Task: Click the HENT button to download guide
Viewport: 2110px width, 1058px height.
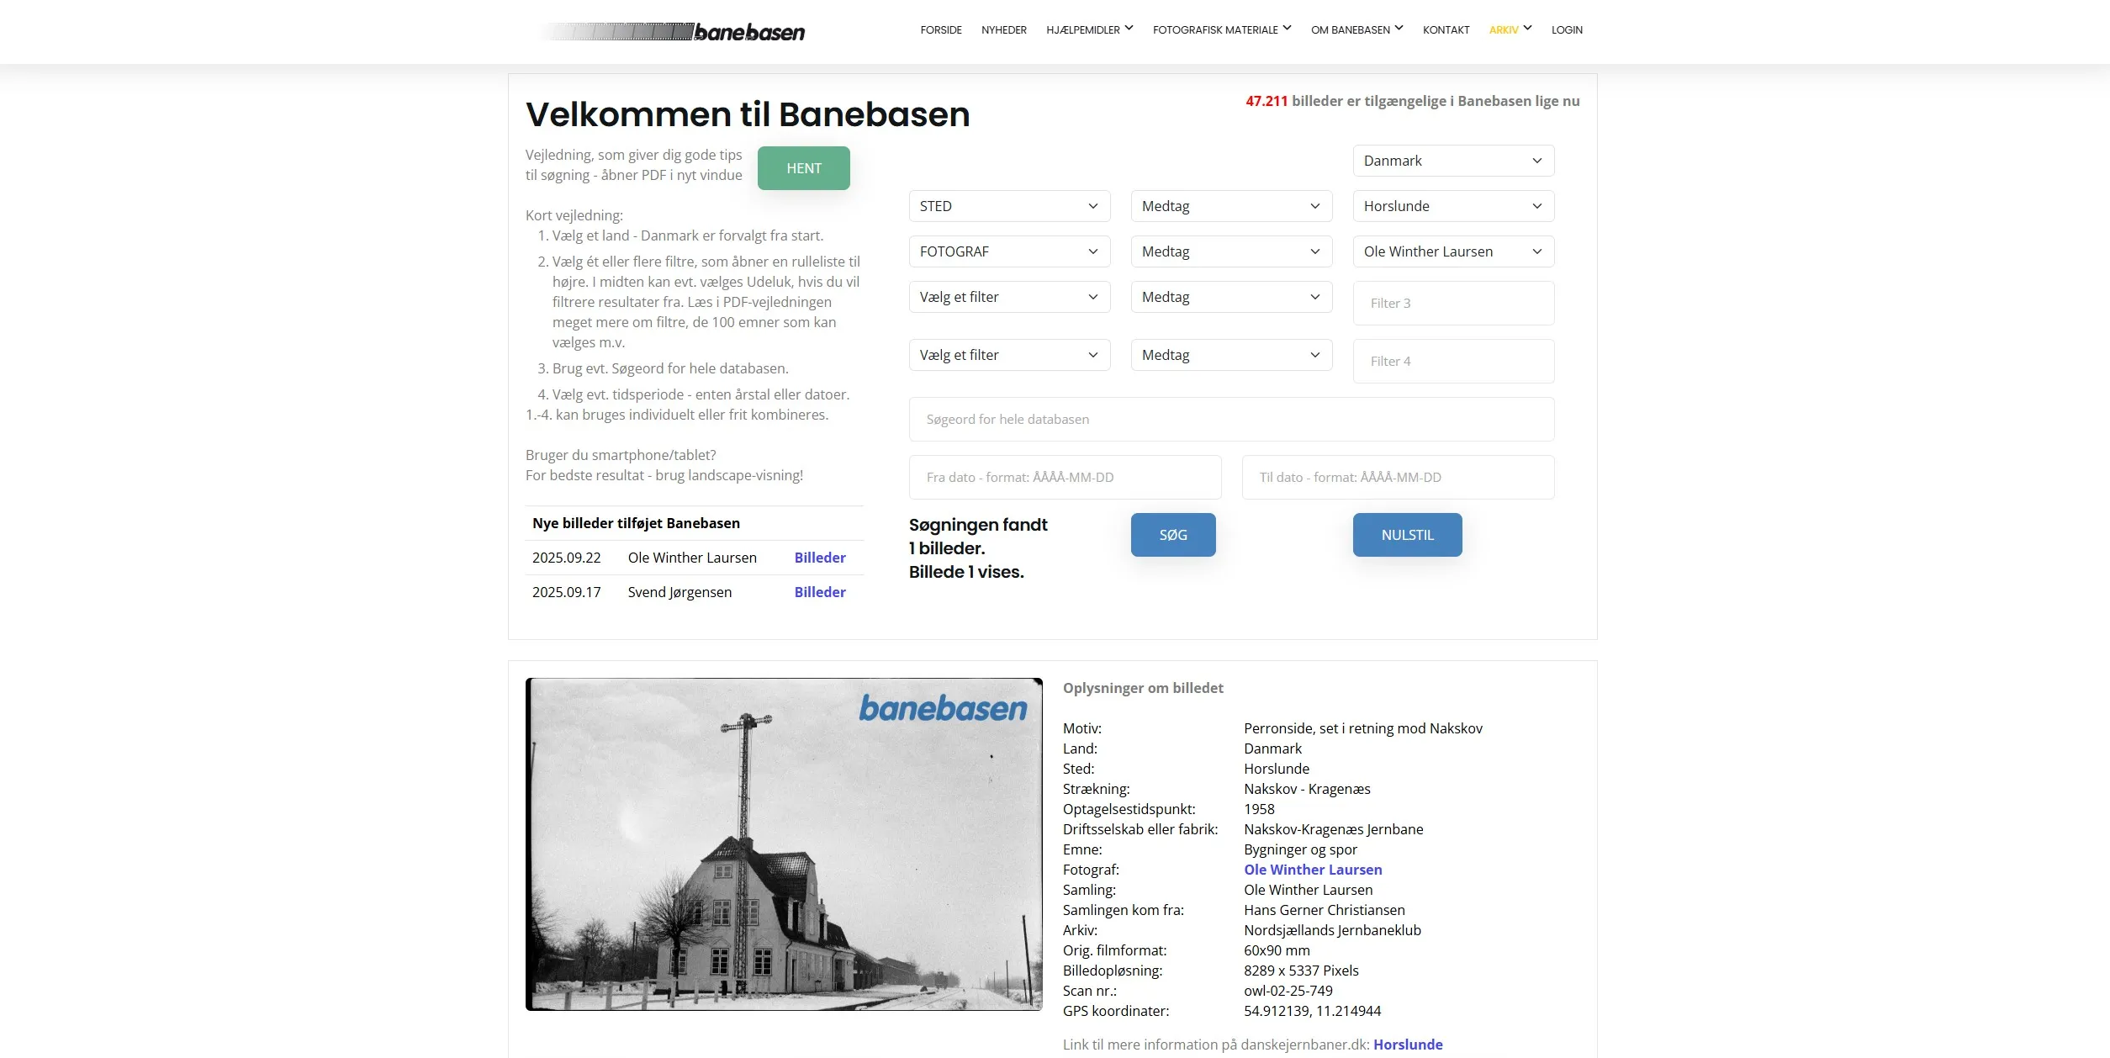Action: coord(802,167)
